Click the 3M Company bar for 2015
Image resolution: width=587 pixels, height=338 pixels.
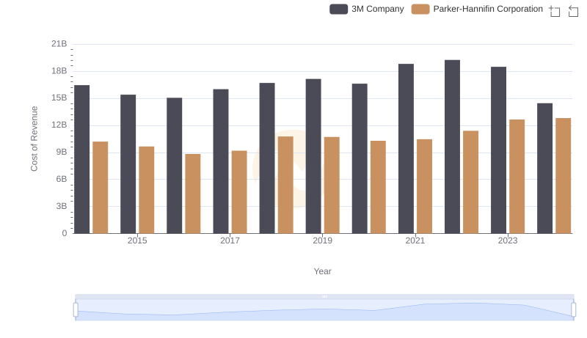128,164
